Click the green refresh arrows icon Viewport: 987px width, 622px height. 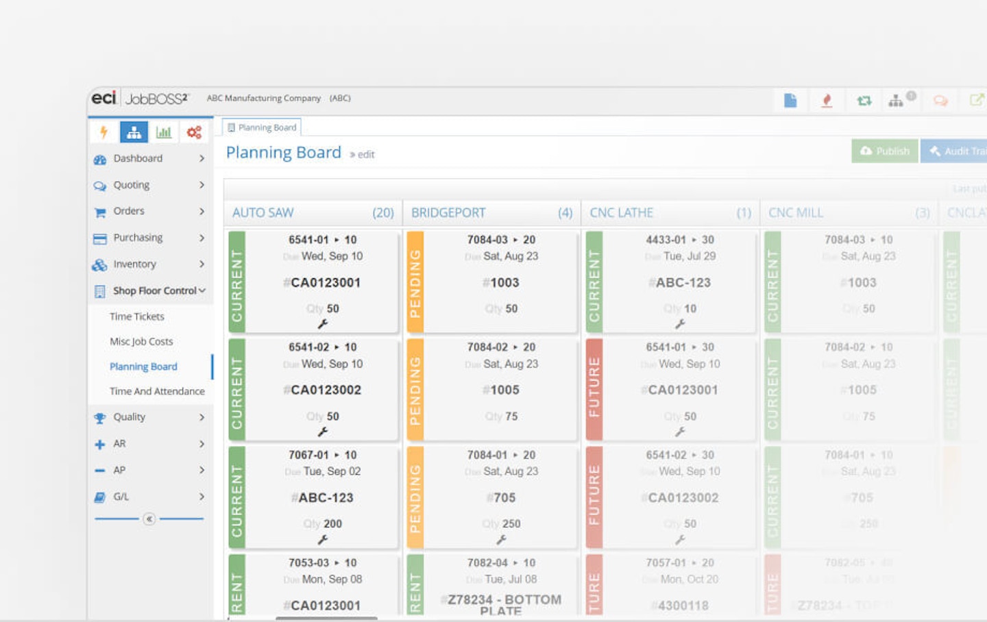coord(864,101)
